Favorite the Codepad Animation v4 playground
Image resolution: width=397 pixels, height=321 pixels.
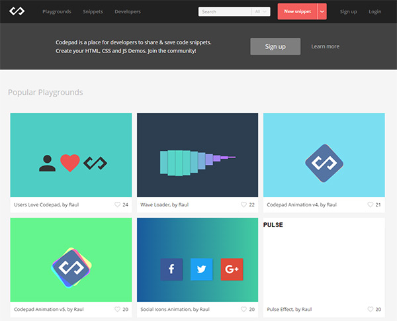371,205
